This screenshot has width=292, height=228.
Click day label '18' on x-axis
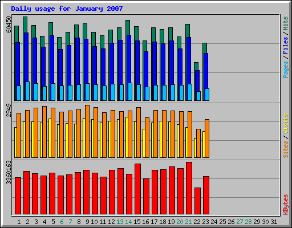[x=163, y=222]
